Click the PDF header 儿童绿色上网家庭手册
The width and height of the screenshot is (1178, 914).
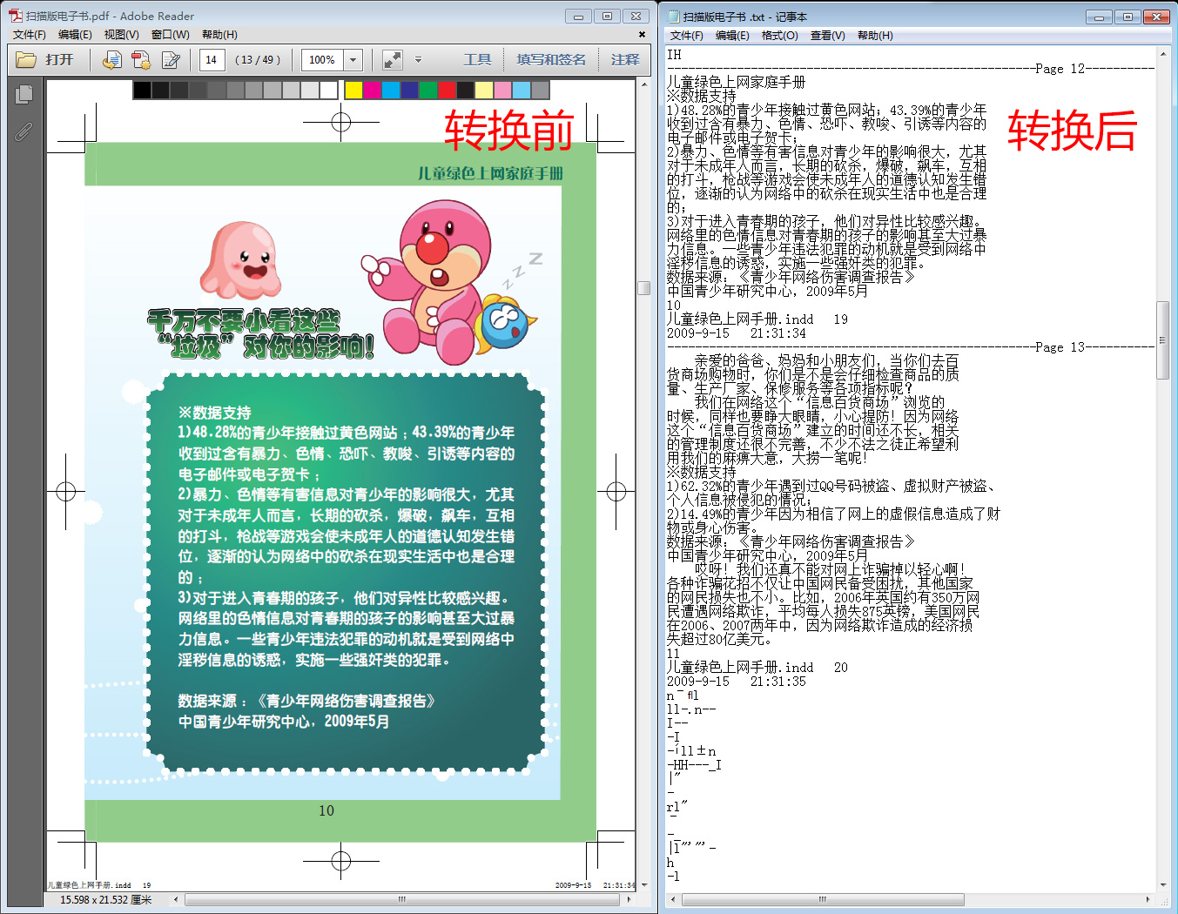coord(490,173)
